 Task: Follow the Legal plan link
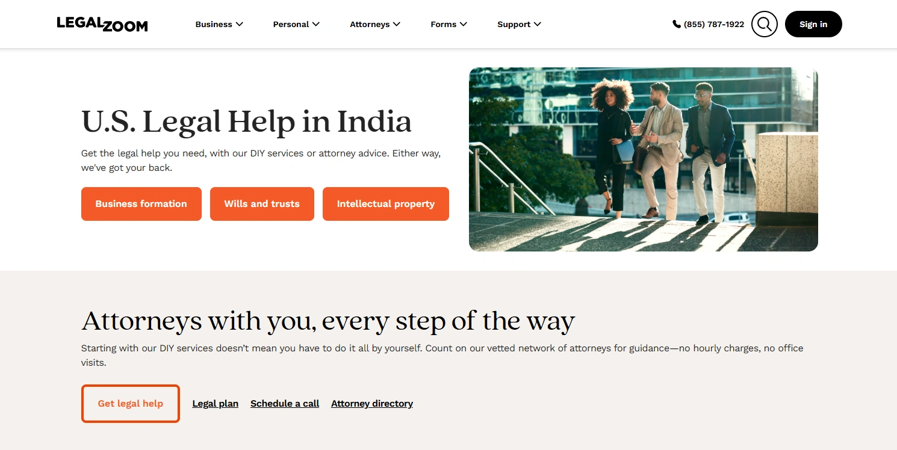pyautogui.click(x=216, y=404)
